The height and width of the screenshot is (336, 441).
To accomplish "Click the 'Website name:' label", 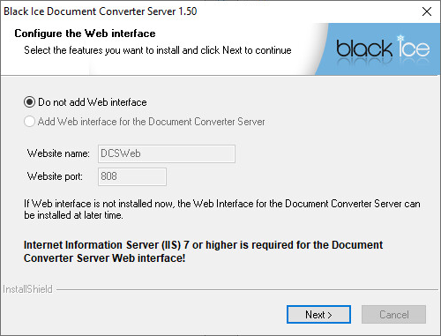I will click(58, 153).
